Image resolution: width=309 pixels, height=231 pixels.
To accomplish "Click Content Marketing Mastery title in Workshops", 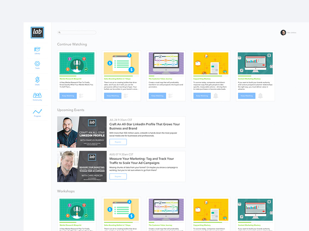I will 249,225.
